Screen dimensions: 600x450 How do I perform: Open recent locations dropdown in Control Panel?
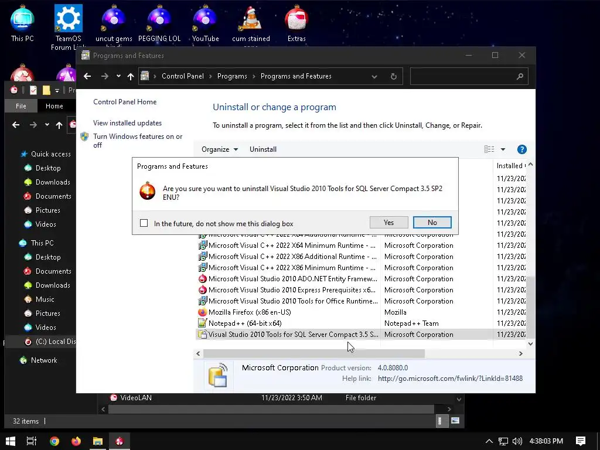click(x=118, y=76)
